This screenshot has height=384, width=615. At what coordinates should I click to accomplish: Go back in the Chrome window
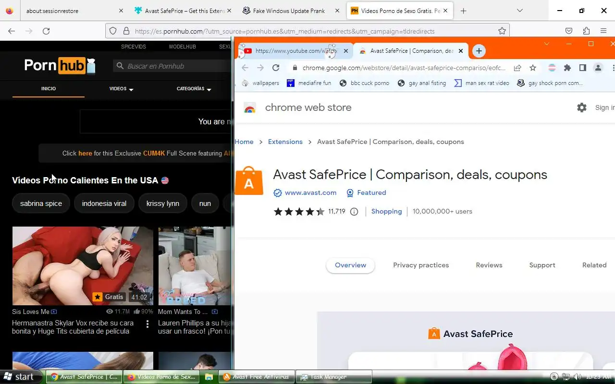pyautogui.click(x=245, y=68)
